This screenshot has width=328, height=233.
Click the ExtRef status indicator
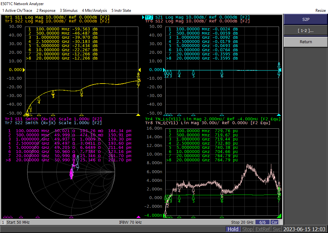(263, 229)
